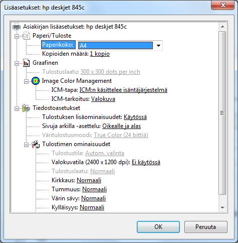Viewport: 238px width, 243px height.
Task: Confirm settings with the OK button
Action: 158,227
